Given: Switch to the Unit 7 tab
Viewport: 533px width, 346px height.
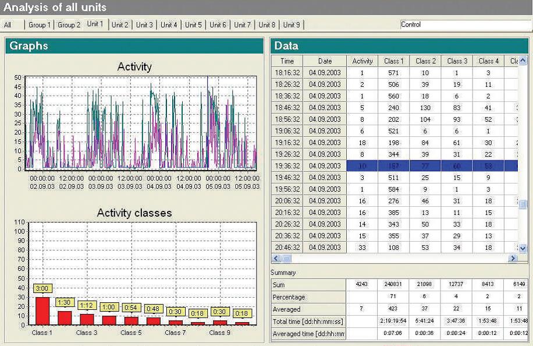Looking at the screenshot, I should pos(243,25).
